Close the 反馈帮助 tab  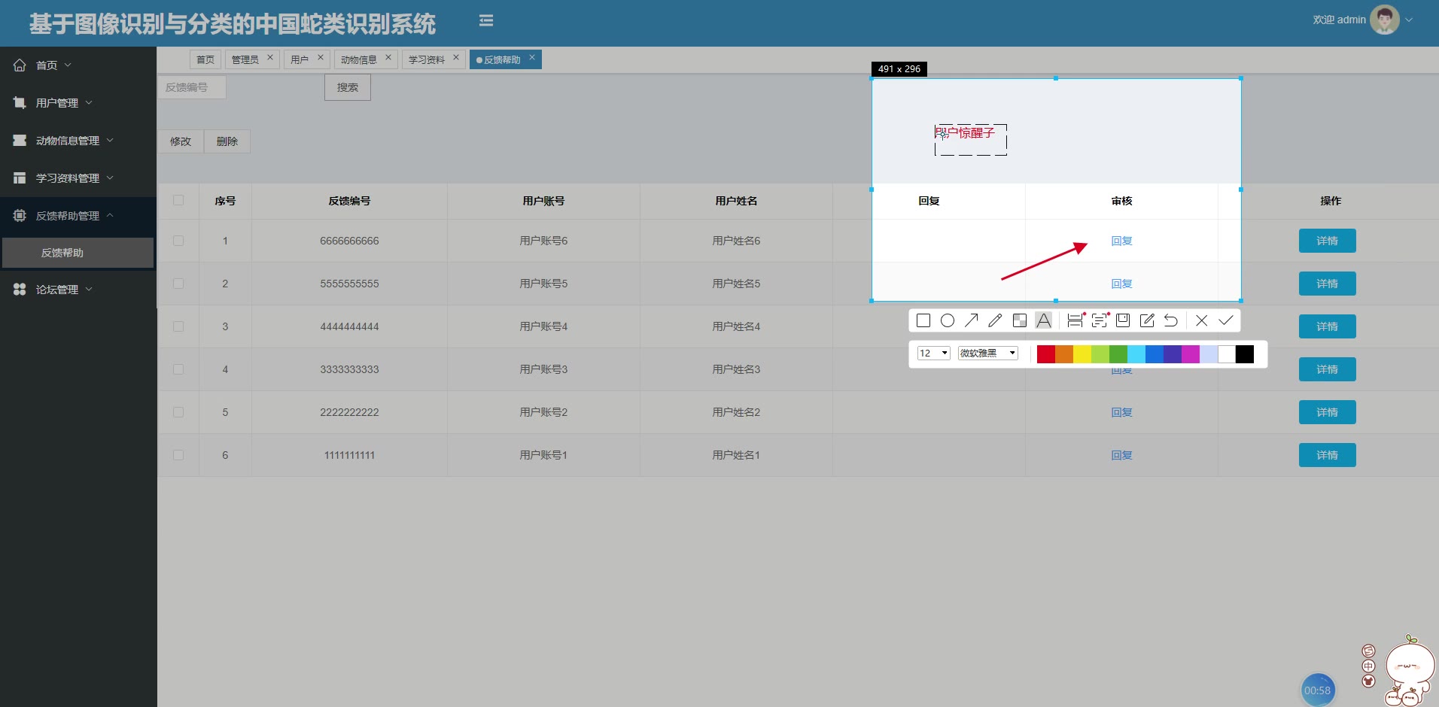click(x=532, y=57)
